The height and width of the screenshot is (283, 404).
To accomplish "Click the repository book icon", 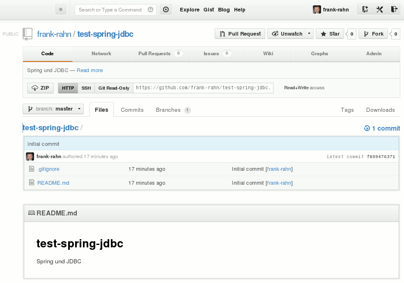I will click(28, 34).
